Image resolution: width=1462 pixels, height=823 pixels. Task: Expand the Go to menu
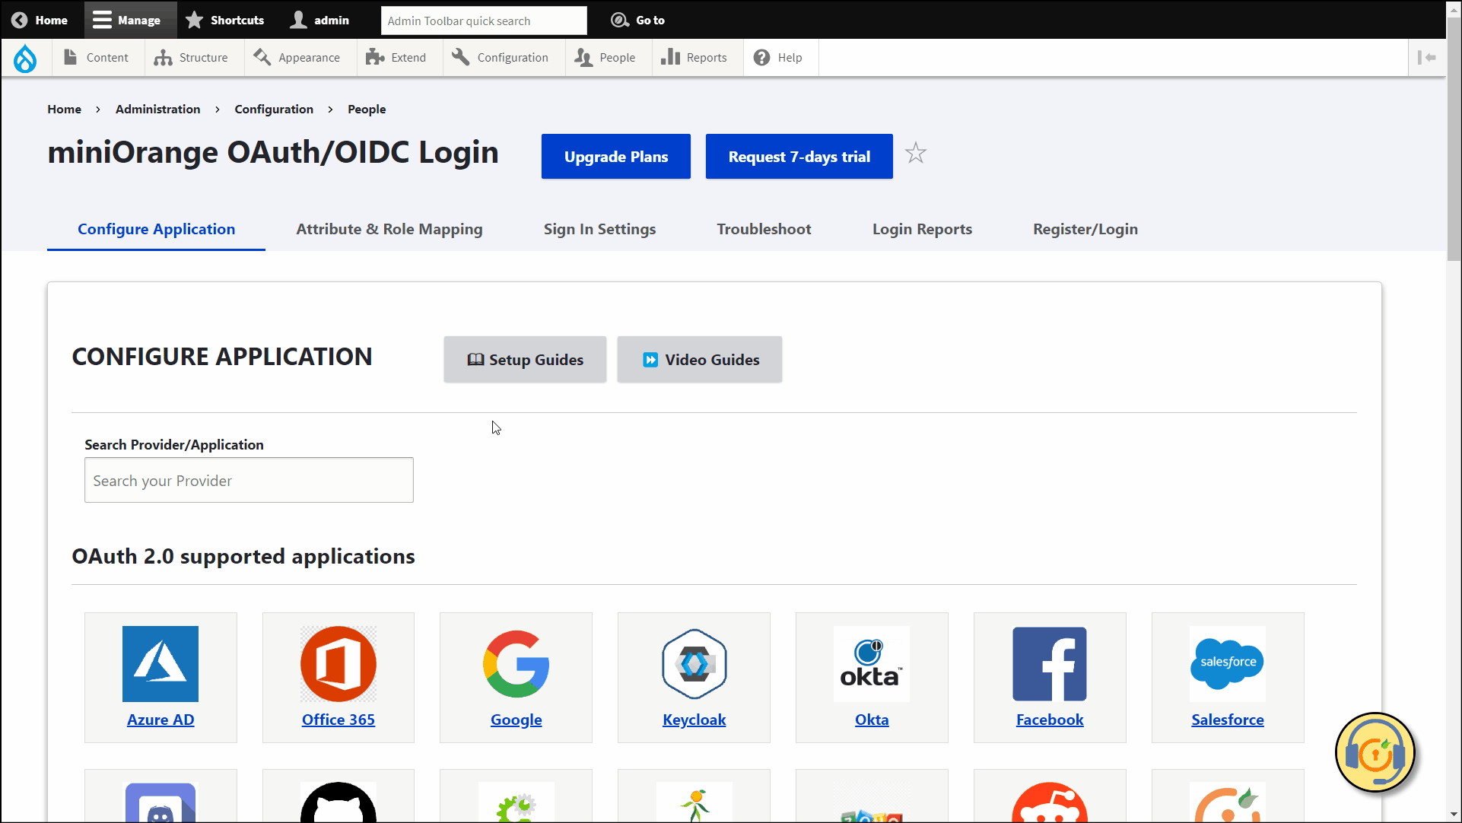(x=639, y=20)
